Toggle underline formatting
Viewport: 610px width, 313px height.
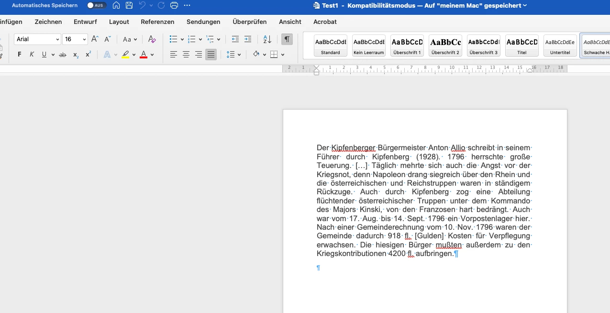point(44,55)
